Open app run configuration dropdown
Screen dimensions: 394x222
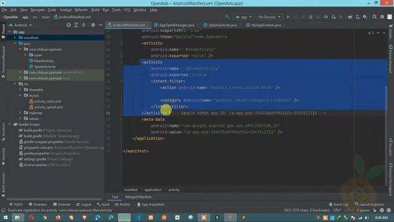243,17
